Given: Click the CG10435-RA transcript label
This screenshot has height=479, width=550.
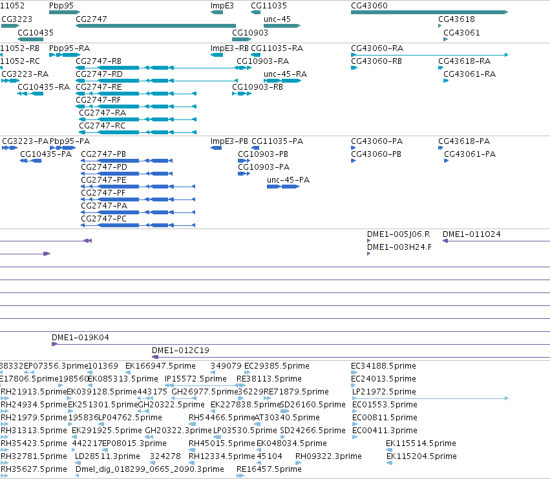Looking at the screenshot, I should click(44, 87).
